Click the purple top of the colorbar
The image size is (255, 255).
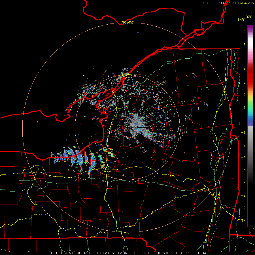pos(250,28)
